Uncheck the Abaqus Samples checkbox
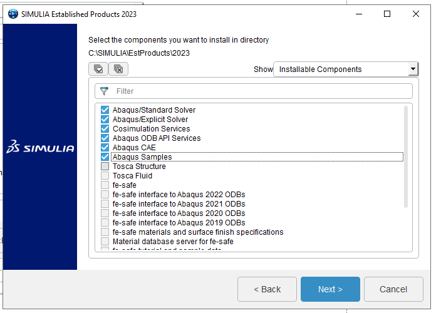 tap(105, 157)
